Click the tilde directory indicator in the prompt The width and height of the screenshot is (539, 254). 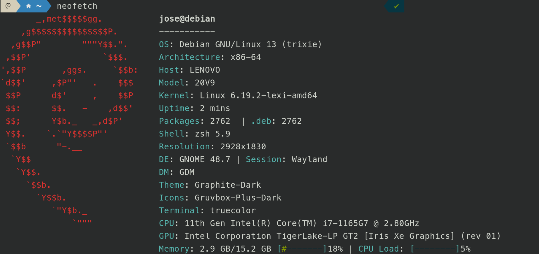coord(39,6)
